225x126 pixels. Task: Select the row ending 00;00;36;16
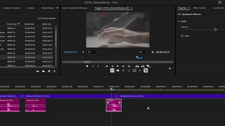point(27,49)
